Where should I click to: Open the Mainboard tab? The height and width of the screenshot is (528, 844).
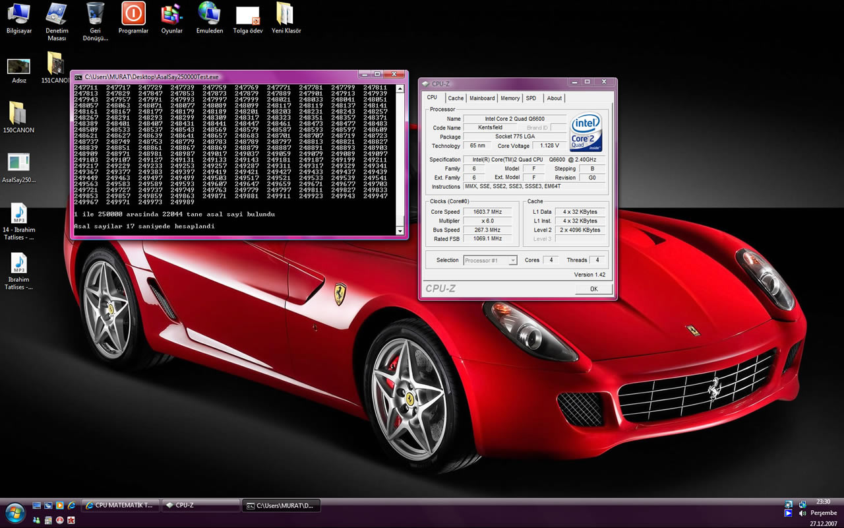[482, 98]
